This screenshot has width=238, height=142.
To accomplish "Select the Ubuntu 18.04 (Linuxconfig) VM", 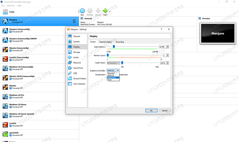I will tap(39, 78).
